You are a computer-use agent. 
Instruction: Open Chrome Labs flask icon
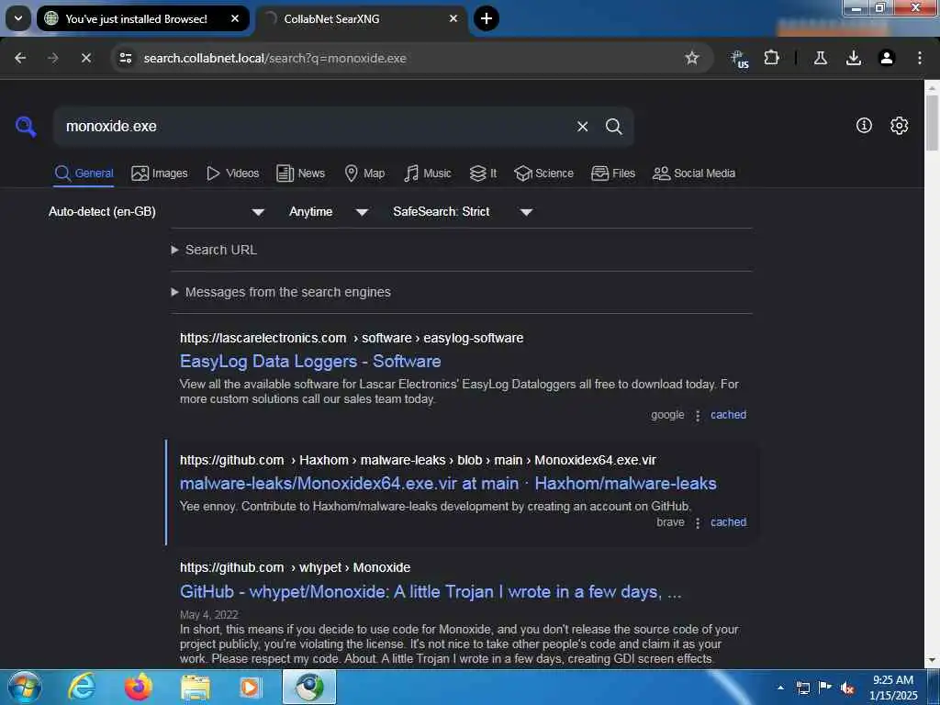pyautogui.click(x=821, y=58)
